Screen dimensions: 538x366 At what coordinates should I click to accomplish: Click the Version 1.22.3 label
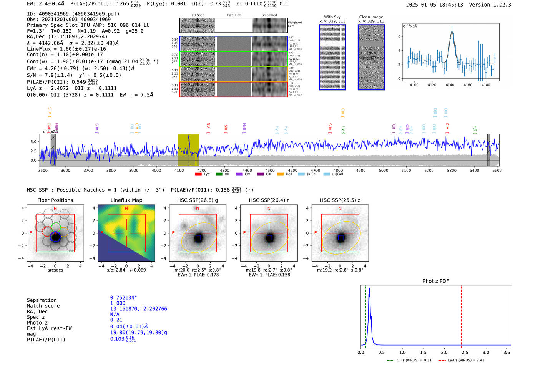(490, 5)
